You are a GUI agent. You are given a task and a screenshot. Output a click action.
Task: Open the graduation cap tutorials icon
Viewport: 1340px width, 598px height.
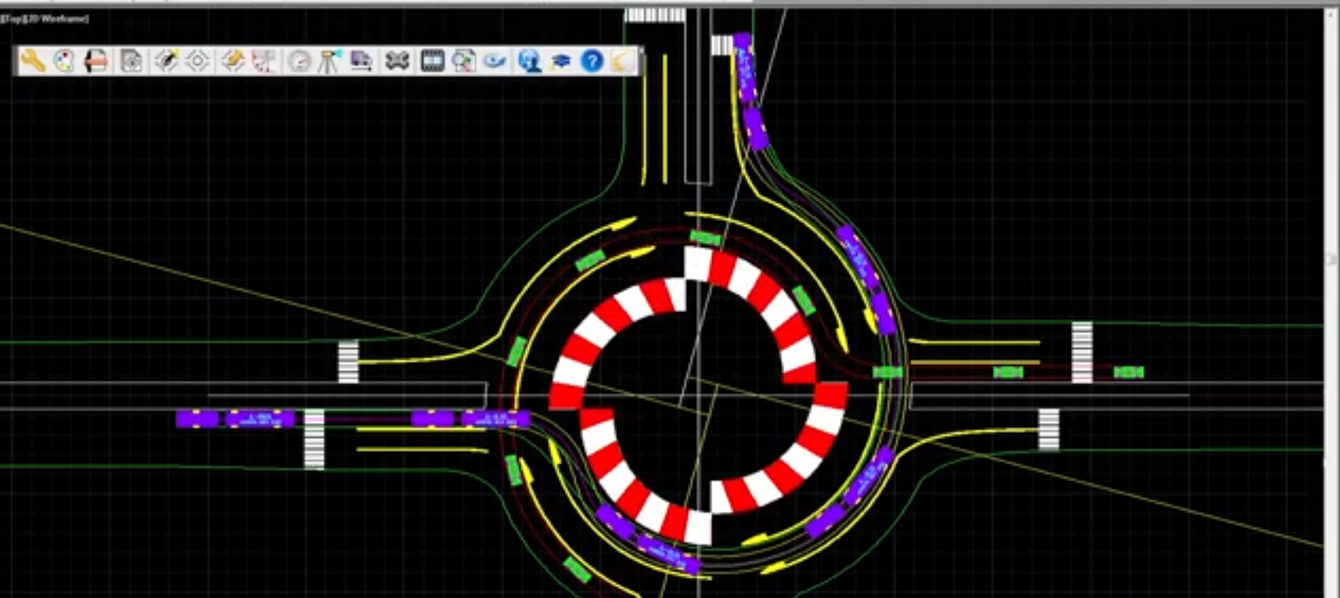561,61
